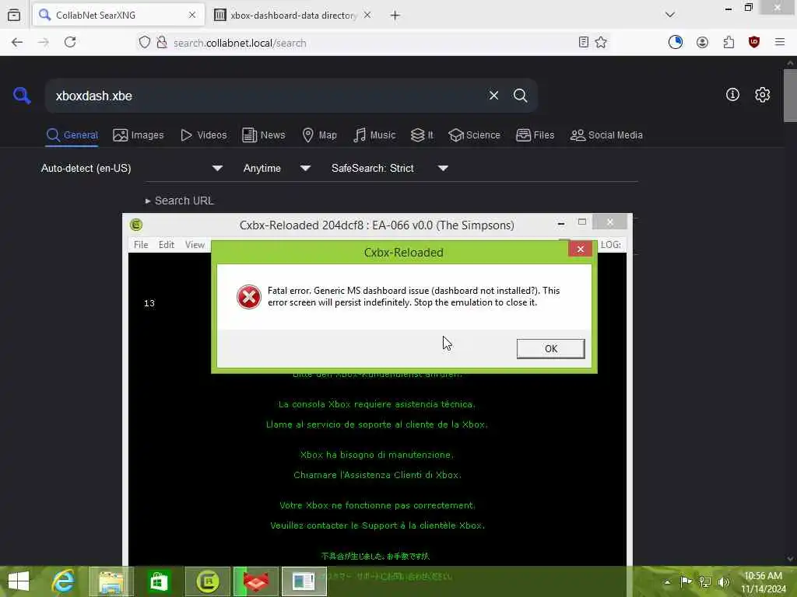The width and height of the screenshot is (797, 597).
Task: Switch to the xbox-dashboard-data directory tab
Action: coord(293,16)
